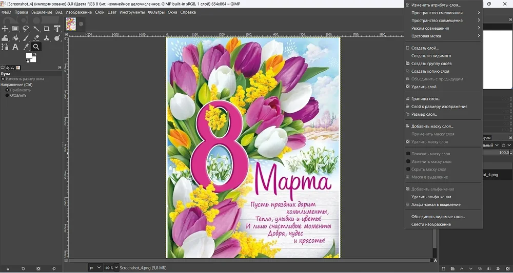
Task: Choose the Bucket Fill tool
Action: click(x=15, y=38)
